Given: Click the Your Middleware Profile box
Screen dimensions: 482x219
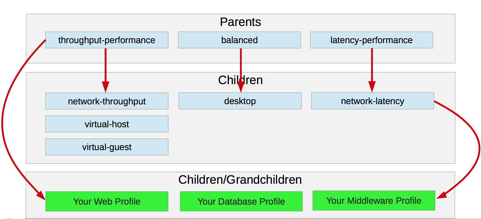Looking at the screenshot, I should (374, 200).
